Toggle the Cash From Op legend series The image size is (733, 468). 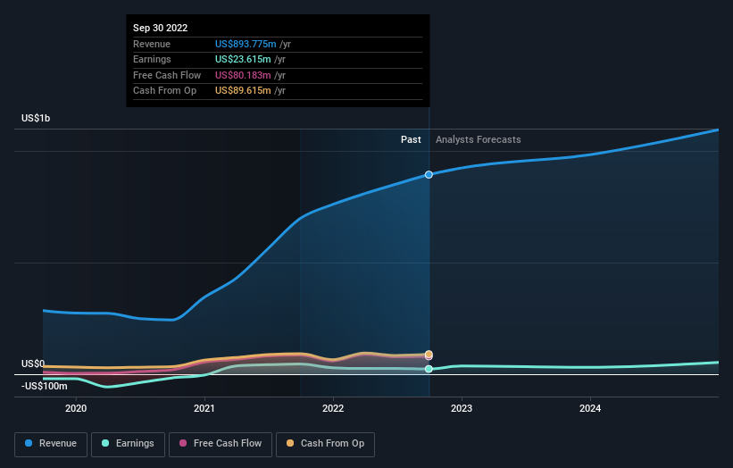tap(325, 444)
